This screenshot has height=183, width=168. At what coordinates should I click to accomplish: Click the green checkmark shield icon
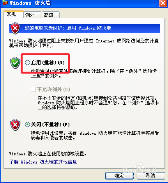click(x=15, y=63)
